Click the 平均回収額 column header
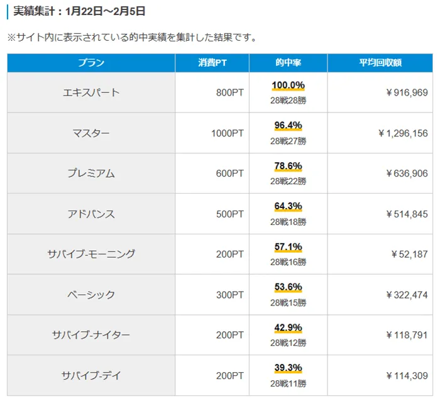The width and height of the screenshot is (440, 401). [x=380, y=63]
